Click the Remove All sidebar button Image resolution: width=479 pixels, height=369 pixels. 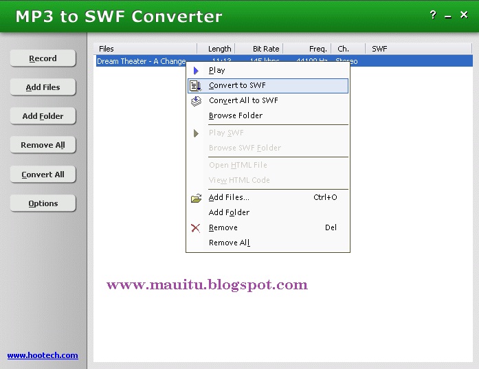coord(43,145)
